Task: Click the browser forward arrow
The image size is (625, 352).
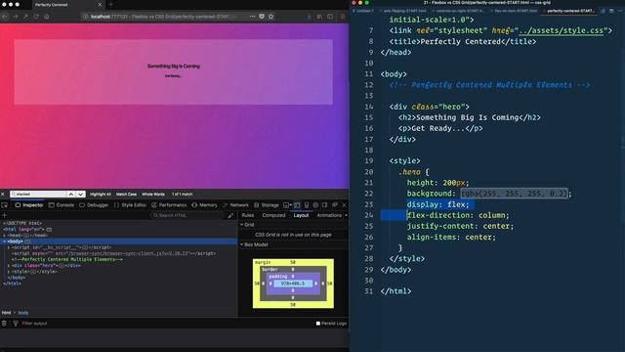Action: point(16,17)
